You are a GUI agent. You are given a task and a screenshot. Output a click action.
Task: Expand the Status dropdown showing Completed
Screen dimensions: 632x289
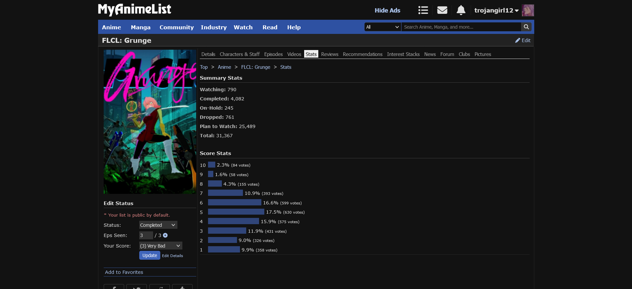[x=158, y=225]
